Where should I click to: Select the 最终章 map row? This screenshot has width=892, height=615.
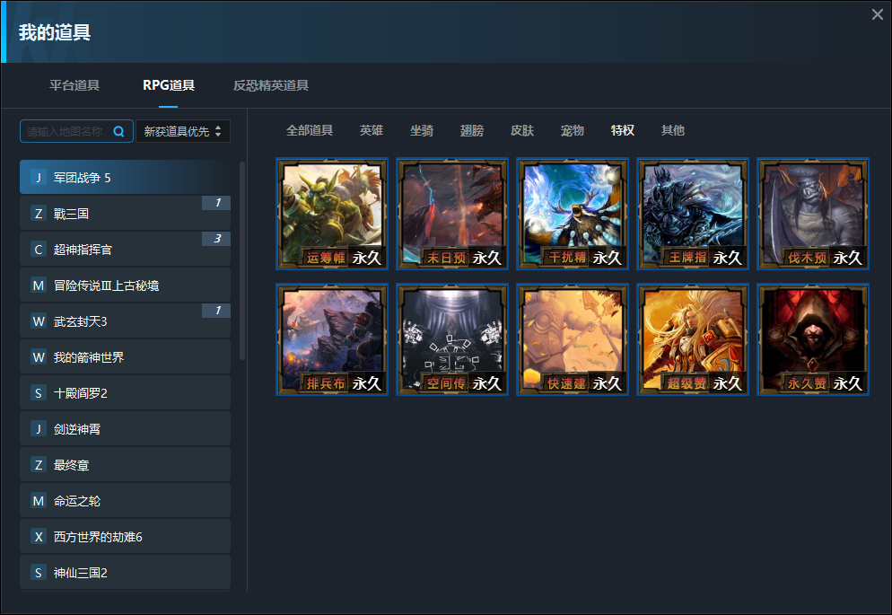tap(125, 465)
